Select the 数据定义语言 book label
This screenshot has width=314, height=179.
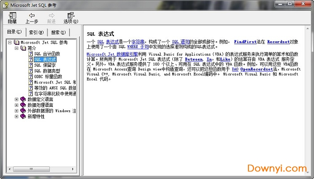click(40, 99)
